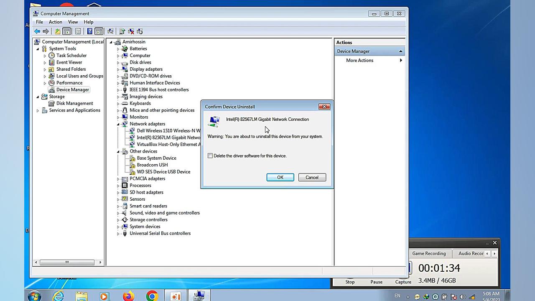Click Cancel in Confirm Device Uninstall dialog
Screen dimensions: 535x301
312,177
